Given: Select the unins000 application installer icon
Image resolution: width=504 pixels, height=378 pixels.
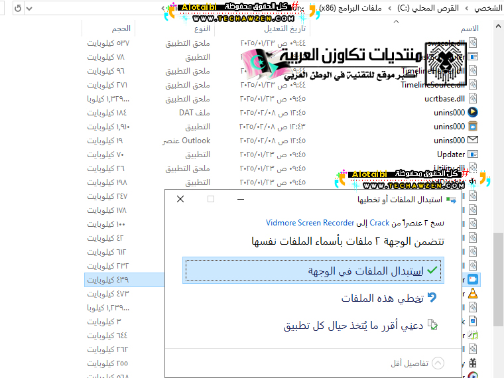Looking at the screenshot, I should point(473,126).
